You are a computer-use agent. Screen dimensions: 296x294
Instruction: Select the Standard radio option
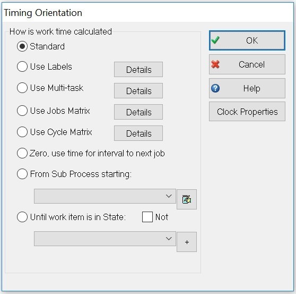[x=22, y=46]
